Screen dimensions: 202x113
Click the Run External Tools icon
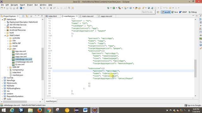click(x=119, y=8)
